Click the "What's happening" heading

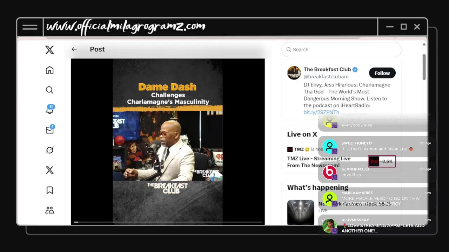pyautogui.click(x=318, y=188)
